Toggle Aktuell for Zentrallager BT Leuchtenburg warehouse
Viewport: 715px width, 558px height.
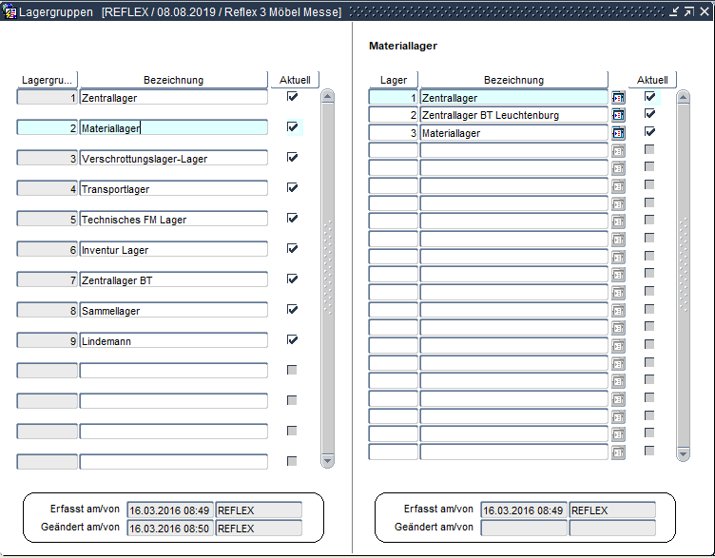[650, 114]
